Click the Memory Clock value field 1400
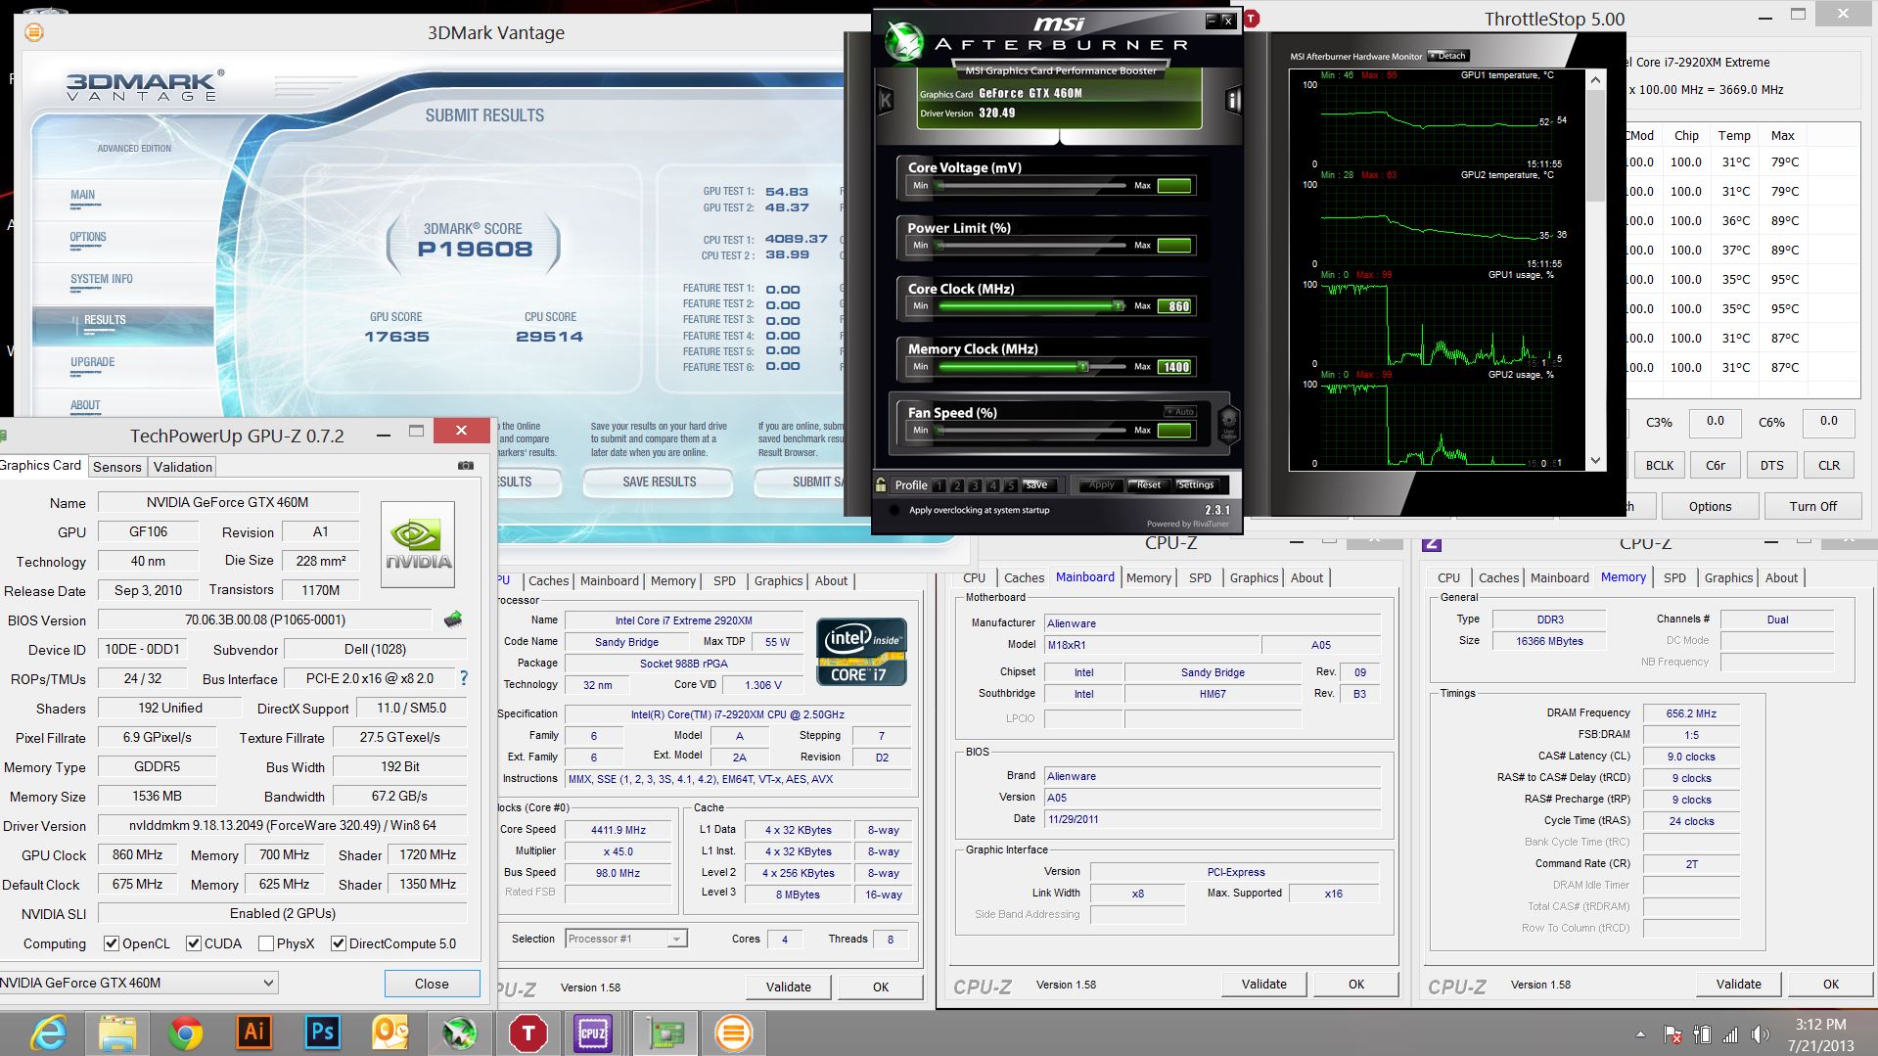1878x1056 pixels. click(1174, 367)
